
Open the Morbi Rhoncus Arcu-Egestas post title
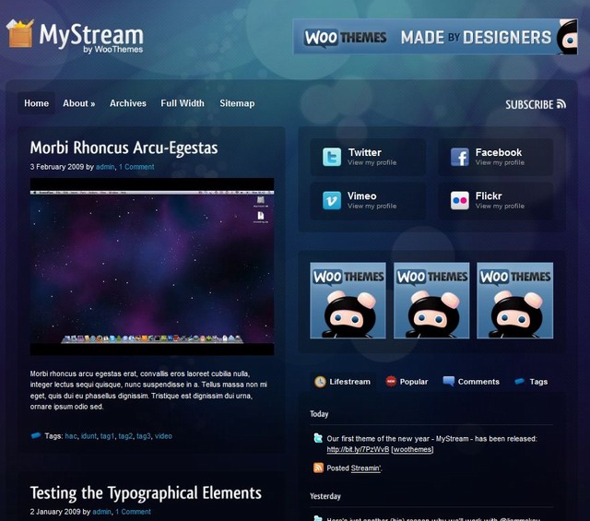pyautogui.click(x=124, y=148)
